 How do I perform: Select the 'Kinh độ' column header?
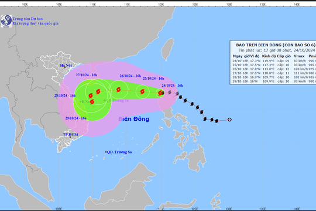click(269, 56)
